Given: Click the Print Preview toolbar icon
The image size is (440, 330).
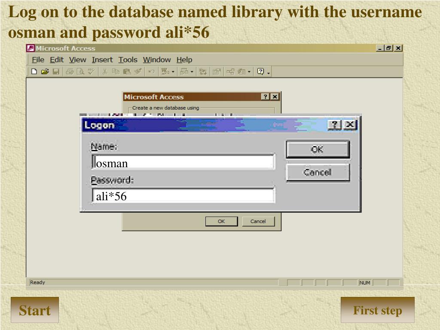Looking at the screenshot, I should (80, 72).
